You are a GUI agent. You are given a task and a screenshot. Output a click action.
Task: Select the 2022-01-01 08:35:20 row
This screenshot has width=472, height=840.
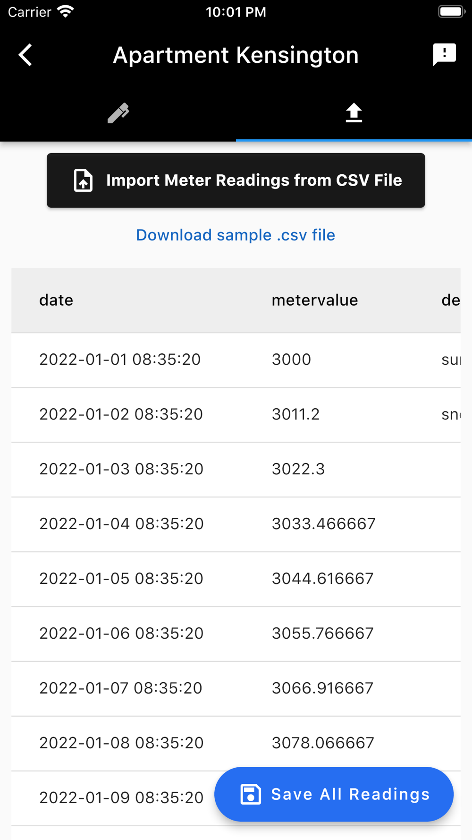(236, 360)
